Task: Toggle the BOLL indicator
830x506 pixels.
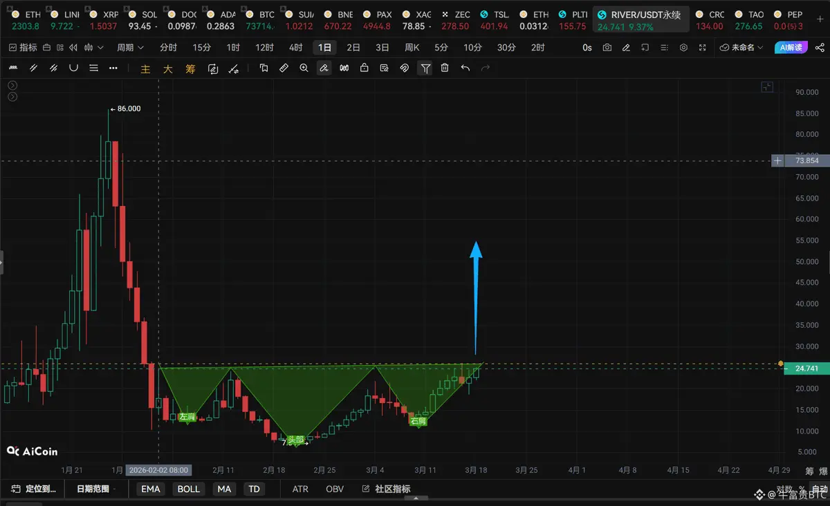Action: click(x=188, y=489)
